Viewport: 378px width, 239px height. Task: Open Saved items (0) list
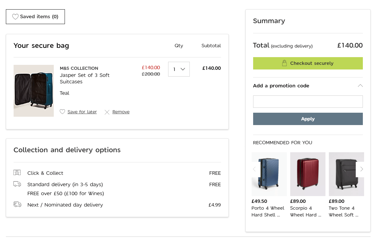point(35,17)
